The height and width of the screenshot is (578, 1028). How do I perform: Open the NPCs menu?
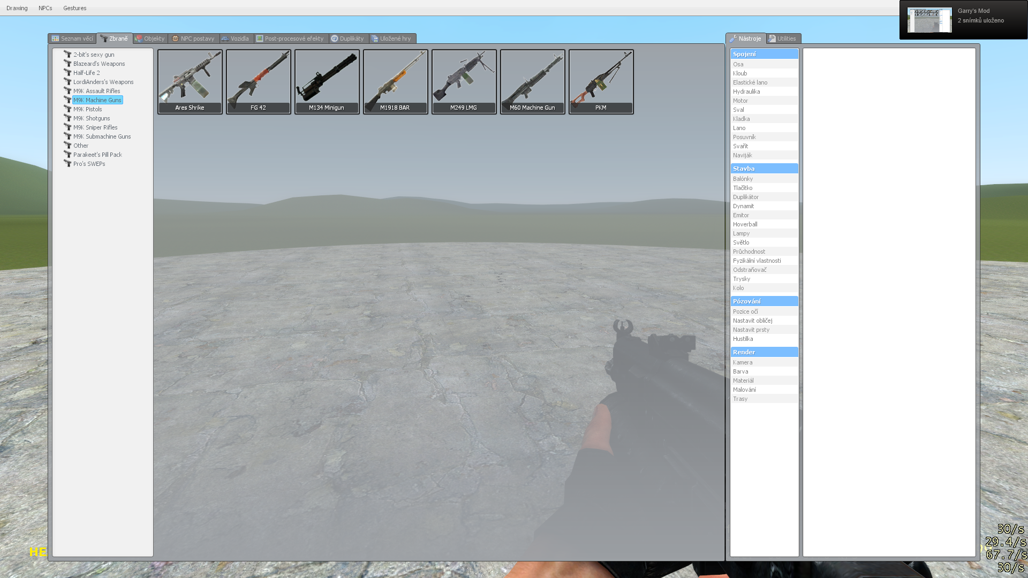tap(46, 8)
